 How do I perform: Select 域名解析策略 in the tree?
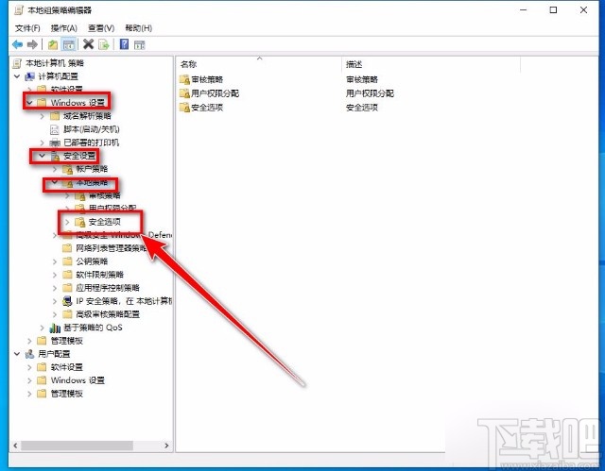[x=87, y=116]
